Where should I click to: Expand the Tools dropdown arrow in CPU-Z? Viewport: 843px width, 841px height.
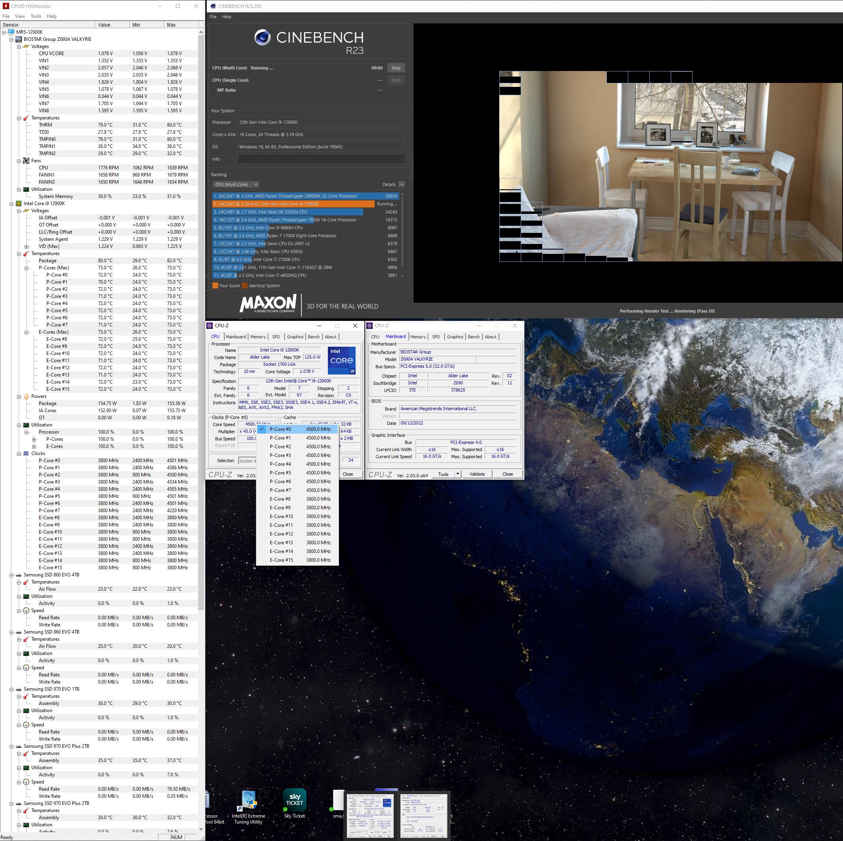[x=458, y=474]
